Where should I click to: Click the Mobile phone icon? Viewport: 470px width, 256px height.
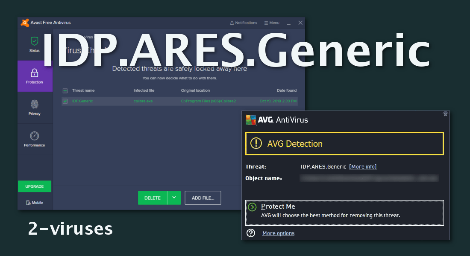point(28,203)
